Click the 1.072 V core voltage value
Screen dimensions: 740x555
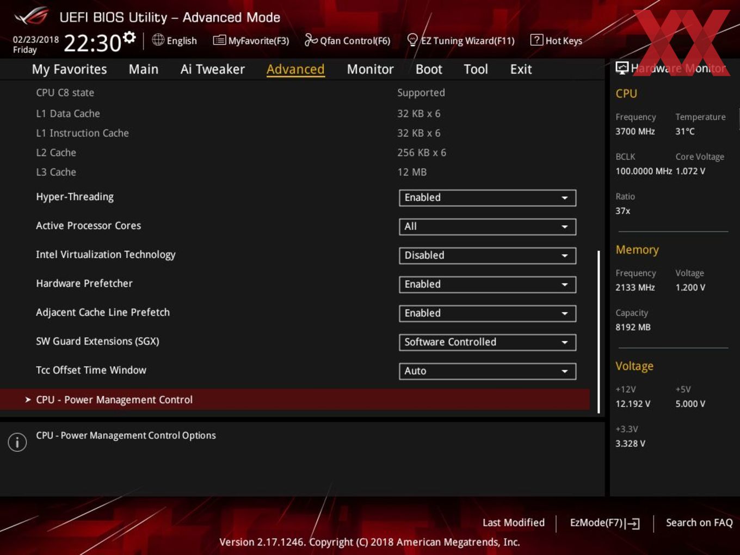coord(690,171)
